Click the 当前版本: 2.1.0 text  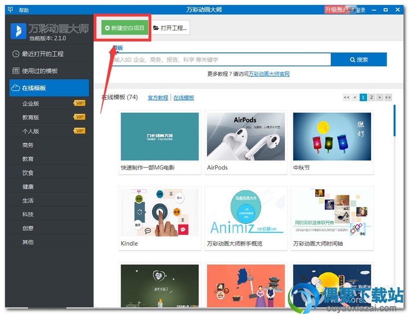point(47,38)
